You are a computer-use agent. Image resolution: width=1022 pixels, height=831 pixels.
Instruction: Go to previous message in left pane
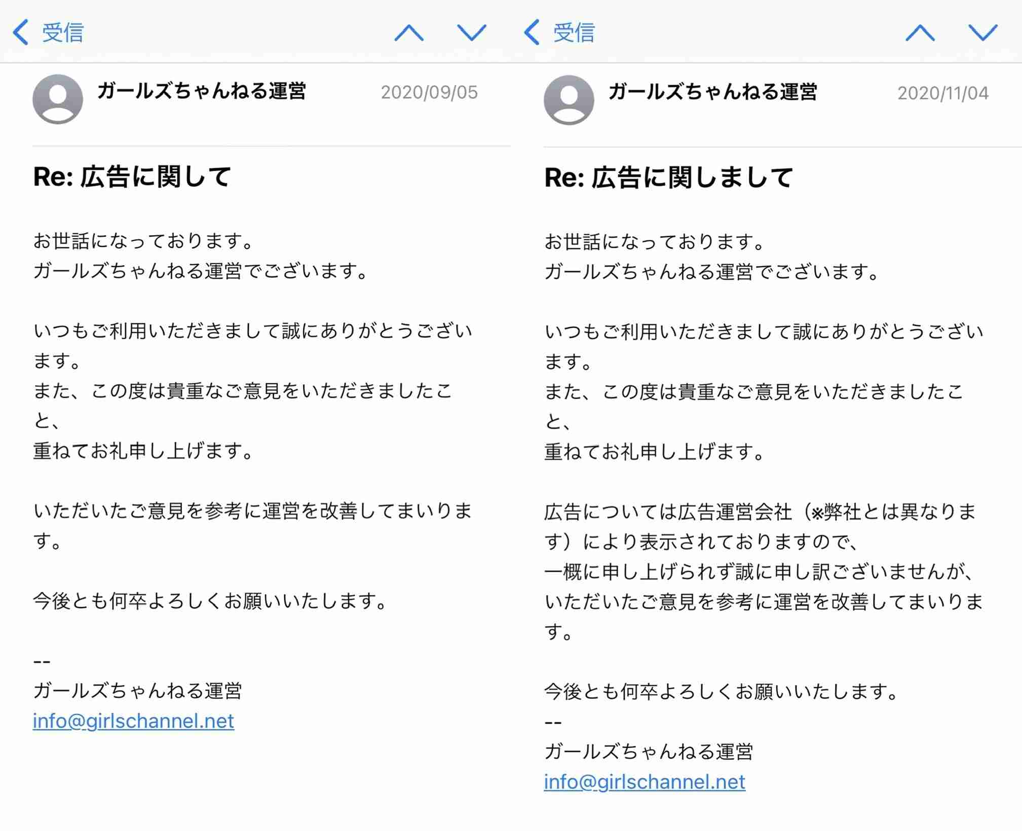409,33
